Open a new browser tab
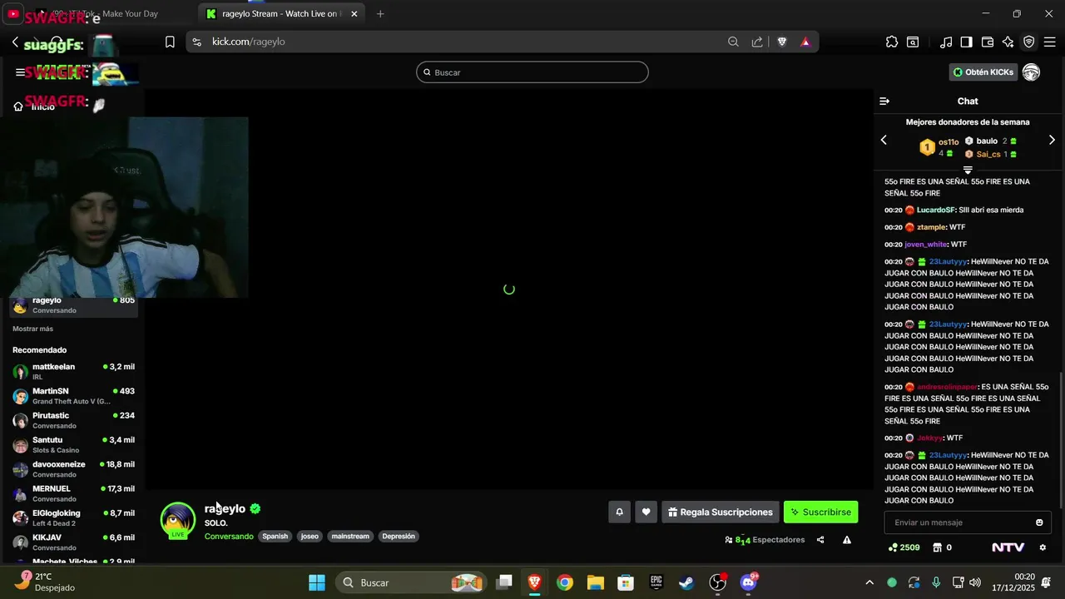Image resolution: width=1065 pixels, height=599 pixels. click(x=380, y=14)
